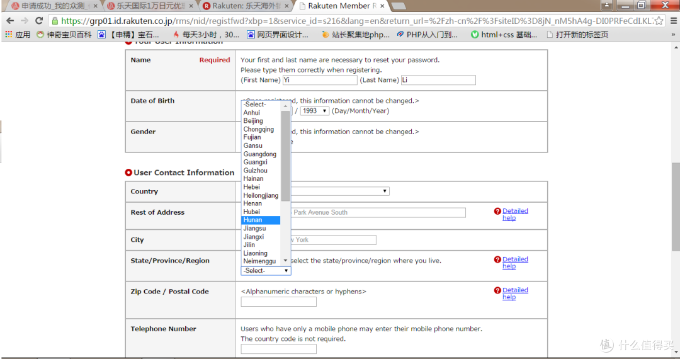Click the browser forward arrow
Screen dimensions: 680x359
coord(25,20)
